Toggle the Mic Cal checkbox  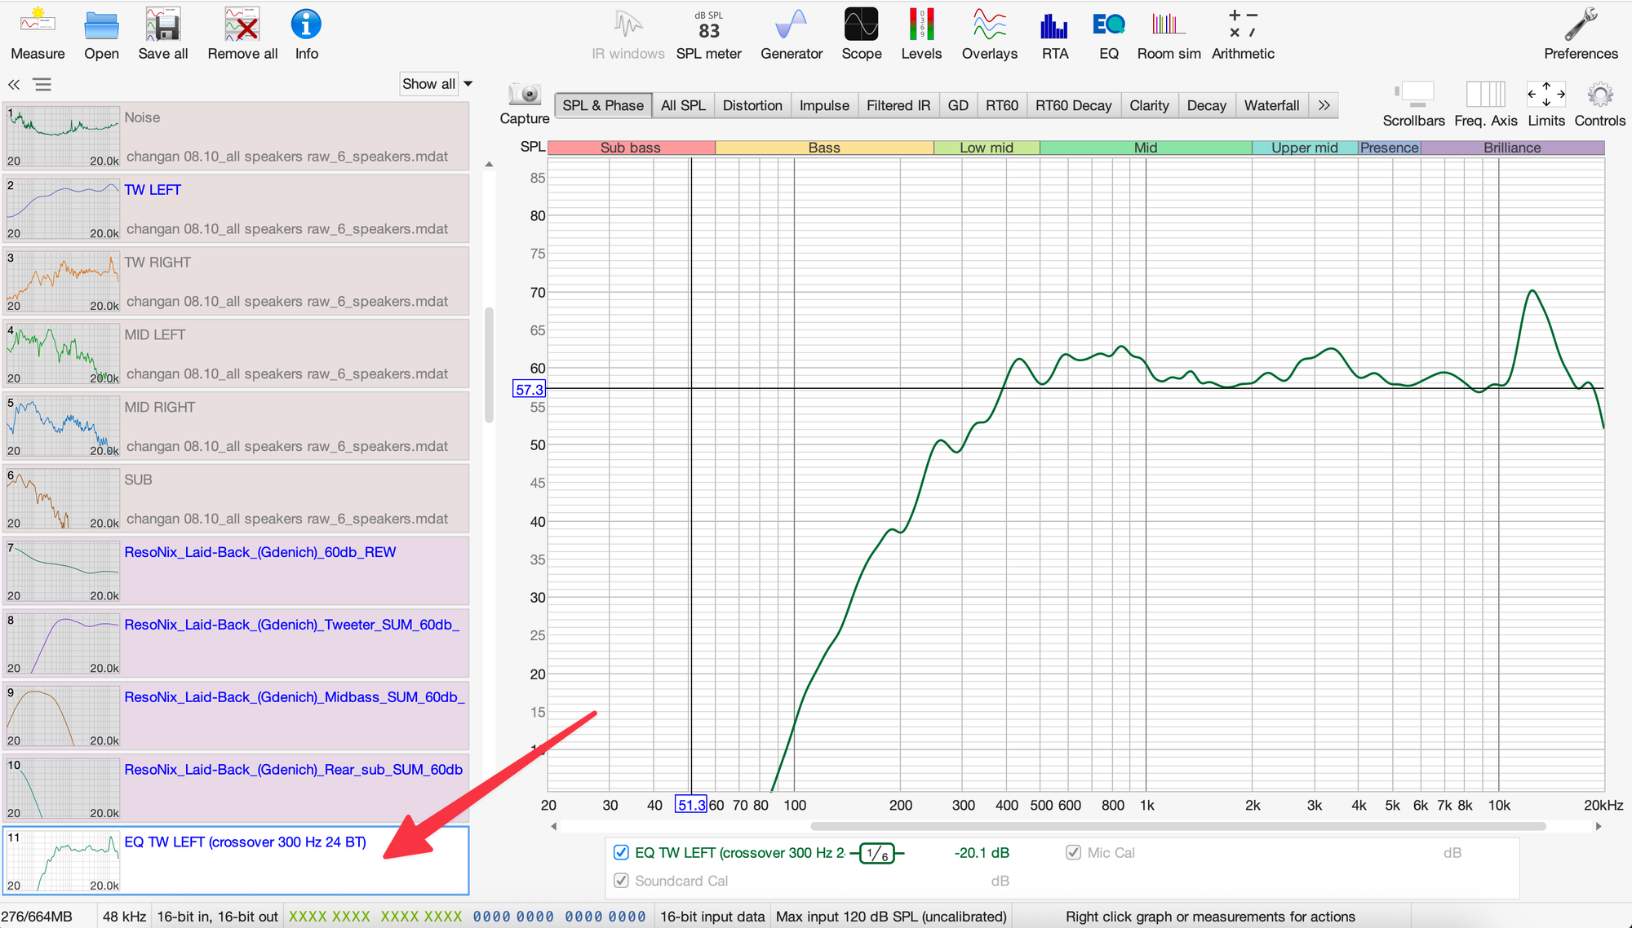[x=1074, y=852]
